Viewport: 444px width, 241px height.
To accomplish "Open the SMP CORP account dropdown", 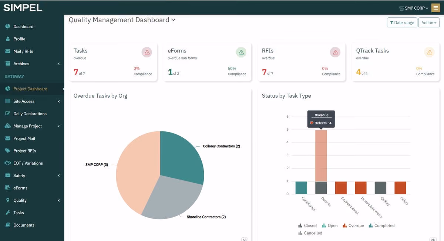I will coord(414,8).
